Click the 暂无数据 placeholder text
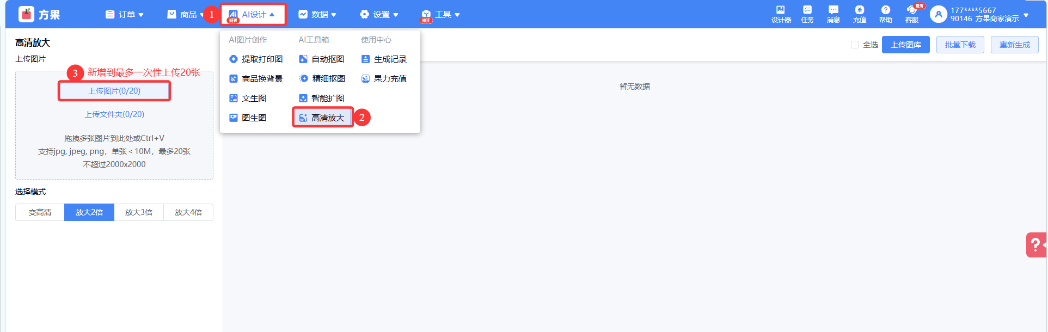 [x=635, y=87]
